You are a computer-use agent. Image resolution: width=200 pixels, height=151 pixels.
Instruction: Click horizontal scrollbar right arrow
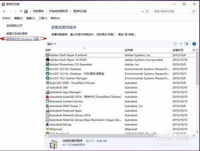point(194,136)
